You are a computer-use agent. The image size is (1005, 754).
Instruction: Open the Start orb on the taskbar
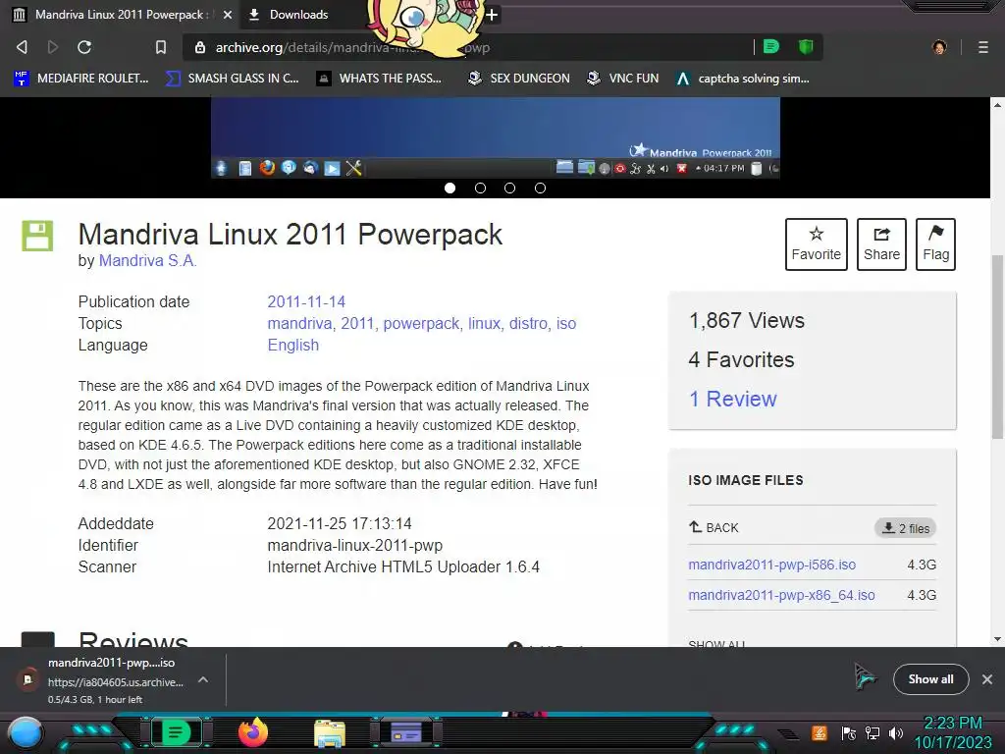(26, 733)
